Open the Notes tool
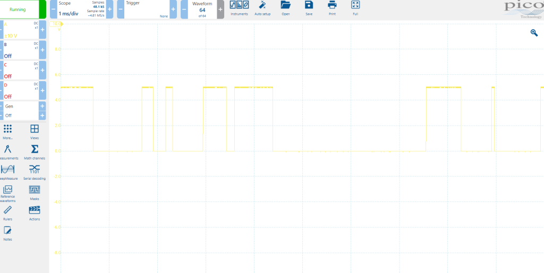Screen dimensions: 544x273 (7, 232)
